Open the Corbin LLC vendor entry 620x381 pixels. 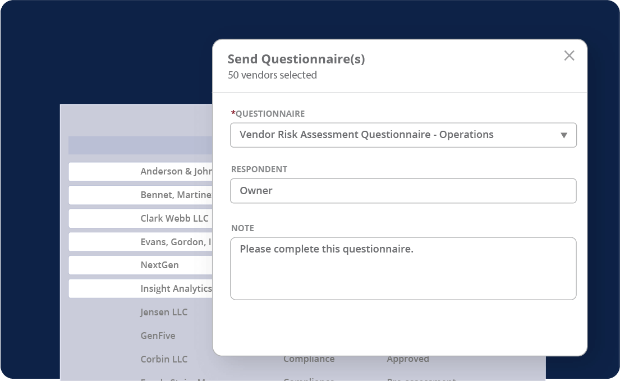click(164, 359)
